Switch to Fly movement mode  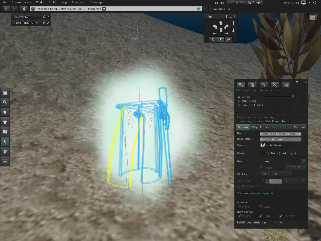228,39
